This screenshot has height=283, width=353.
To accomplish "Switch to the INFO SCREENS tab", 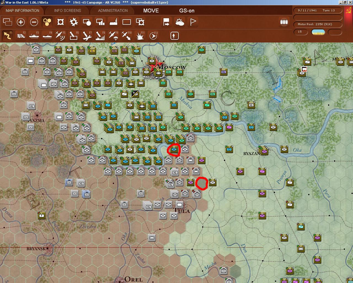I will tap(68, 11).
